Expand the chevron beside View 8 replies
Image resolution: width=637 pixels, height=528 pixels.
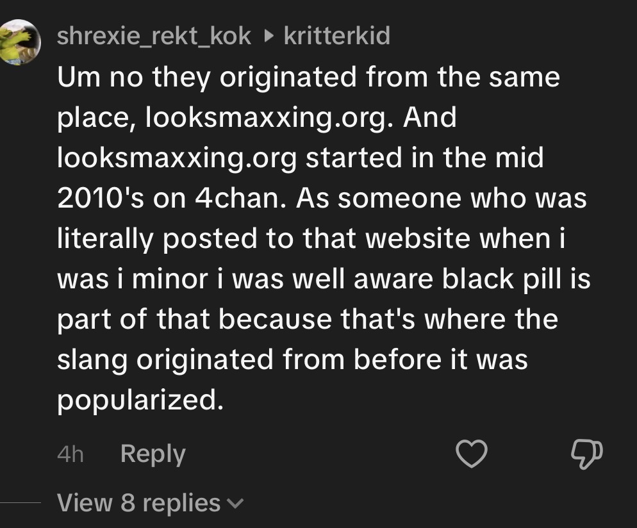pos(235,504)
